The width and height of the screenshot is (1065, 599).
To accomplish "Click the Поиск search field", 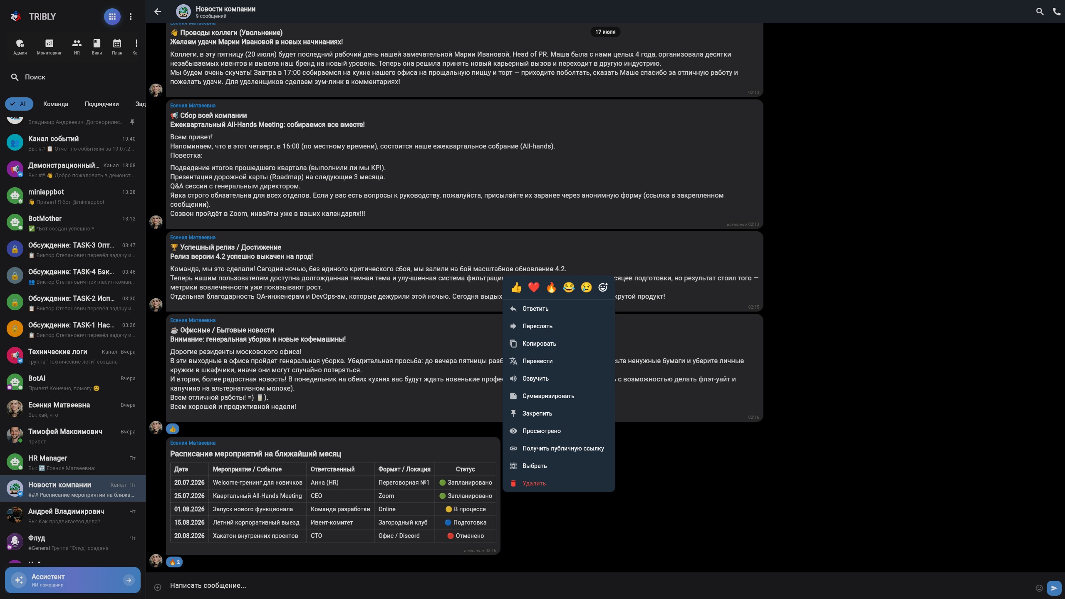I will (x=73, y=77).
